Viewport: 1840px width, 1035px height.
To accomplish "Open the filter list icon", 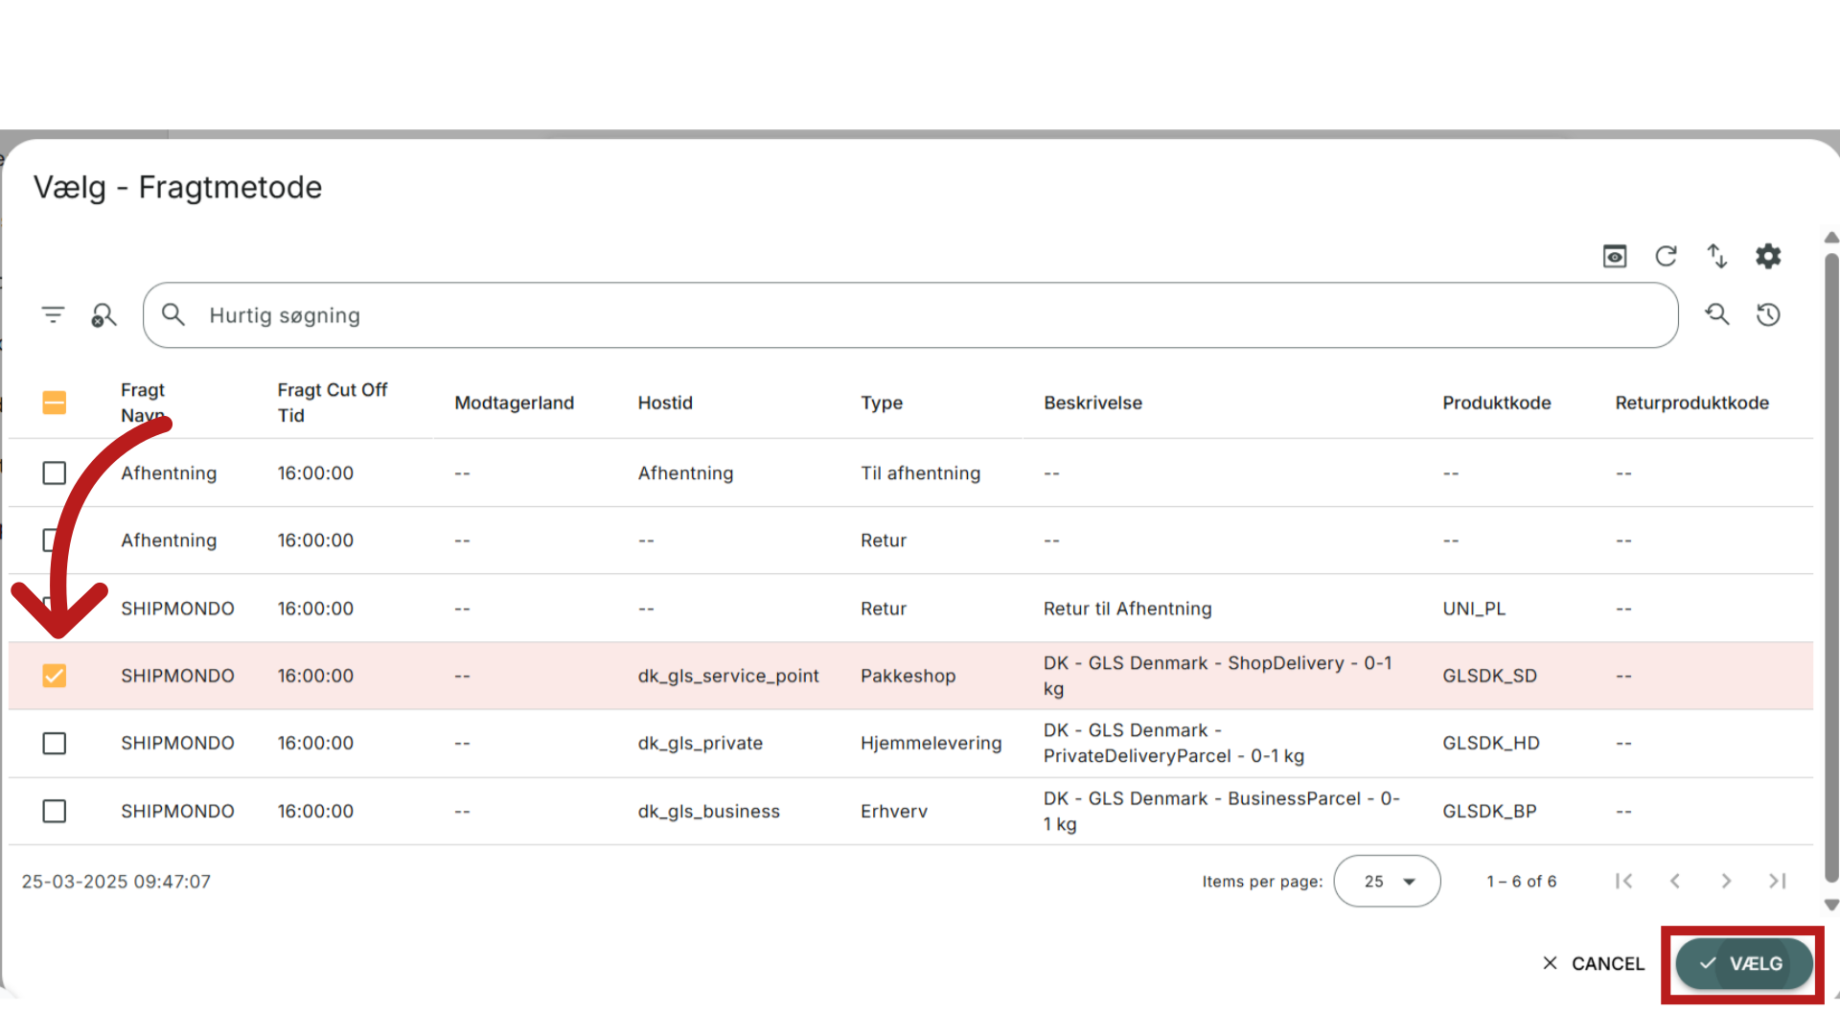I will pos(53,314).
